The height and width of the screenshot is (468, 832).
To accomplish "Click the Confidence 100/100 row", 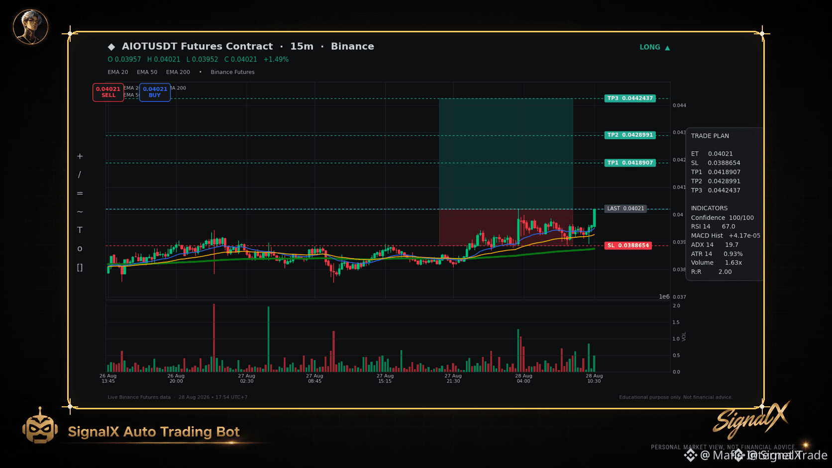I will coord(723,218).
